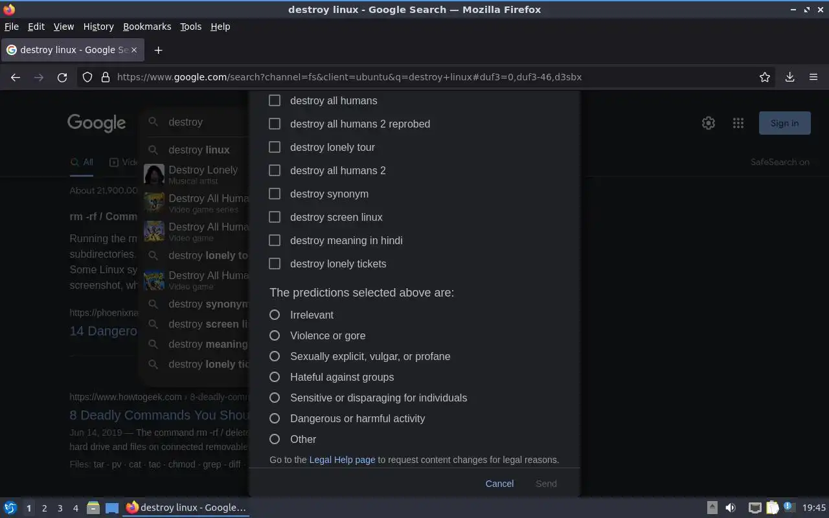The image size is (829, 518).
Task: Click the search magnifier in Google search box
Action: 153,122
